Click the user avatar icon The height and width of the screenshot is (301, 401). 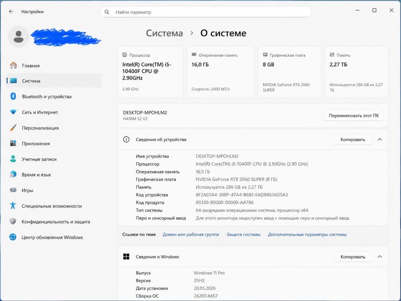(x=18, y=37)
